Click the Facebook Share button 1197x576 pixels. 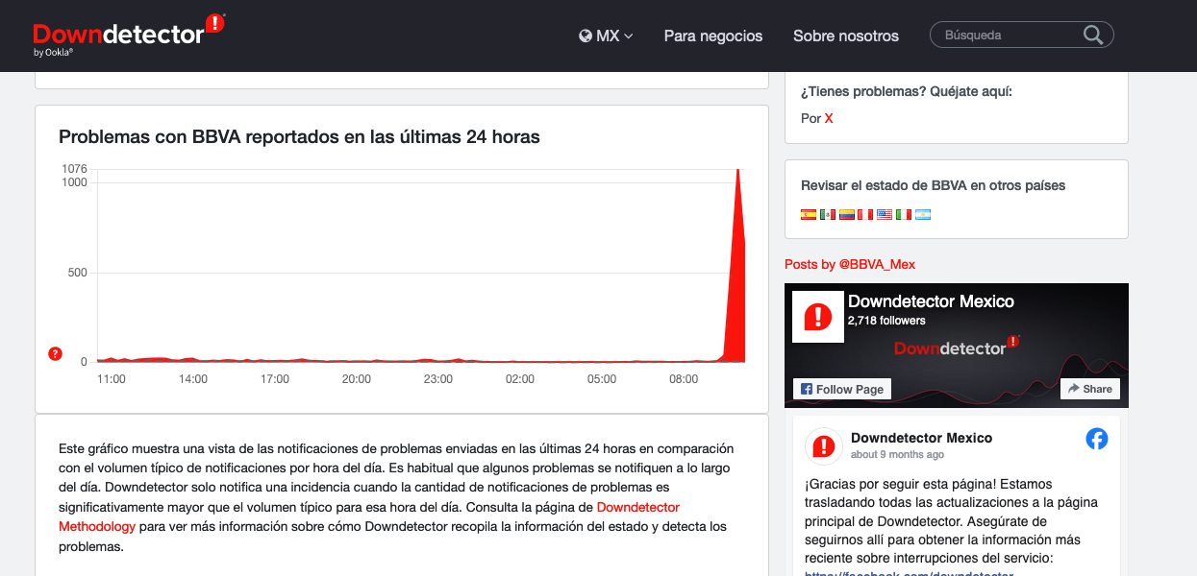(1089, 389)
